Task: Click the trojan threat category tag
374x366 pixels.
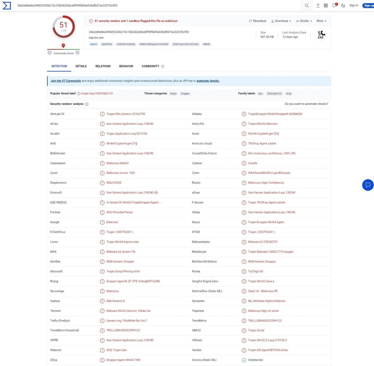Action: (173, 94)
